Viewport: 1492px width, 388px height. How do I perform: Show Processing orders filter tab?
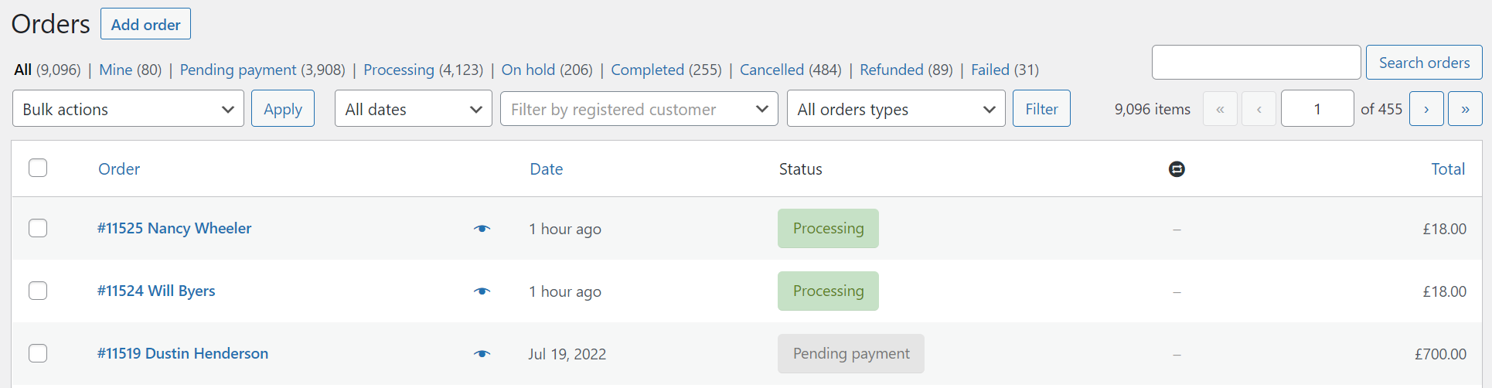coord(398,70)
